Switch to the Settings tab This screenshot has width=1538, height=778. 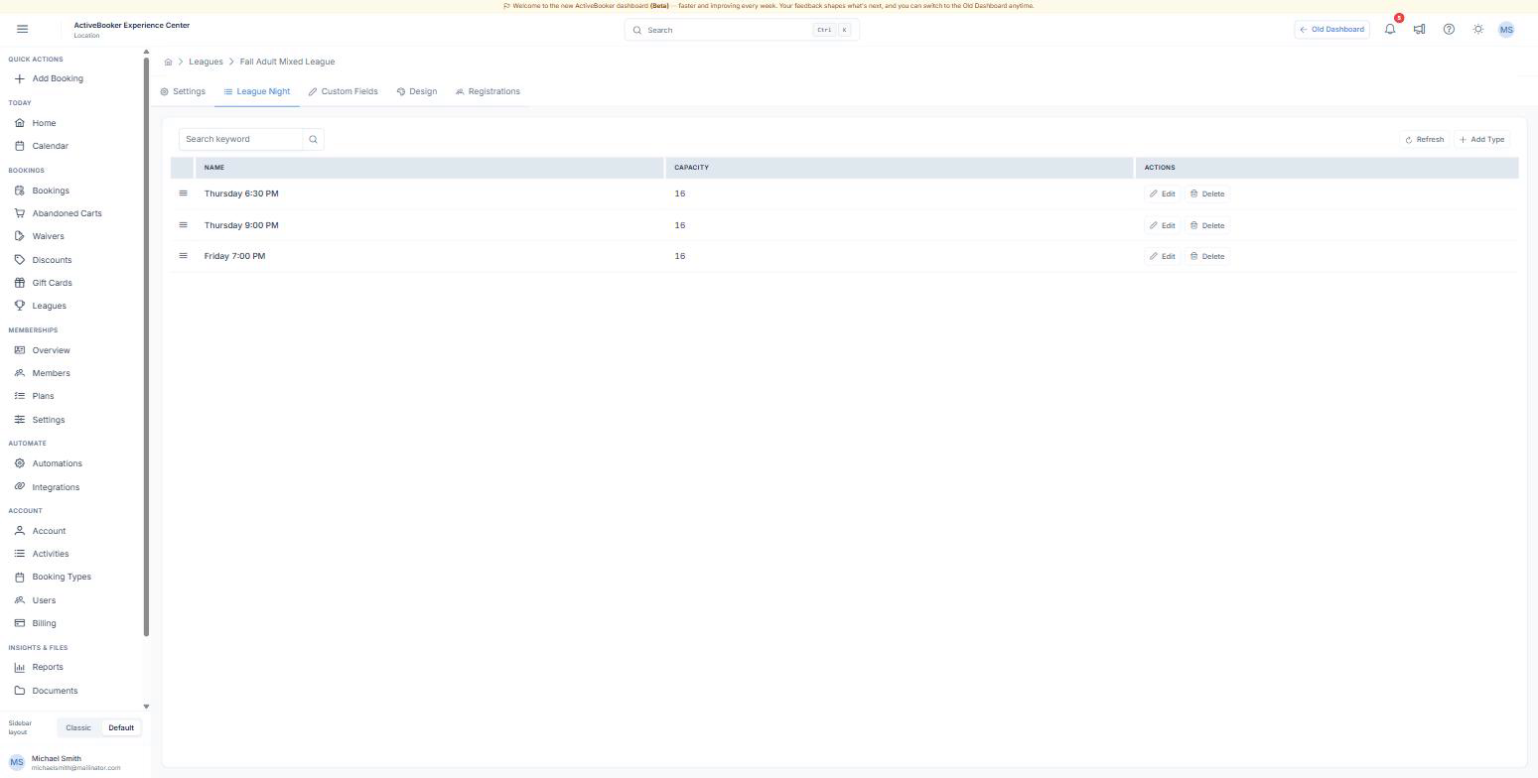[183, 91]
